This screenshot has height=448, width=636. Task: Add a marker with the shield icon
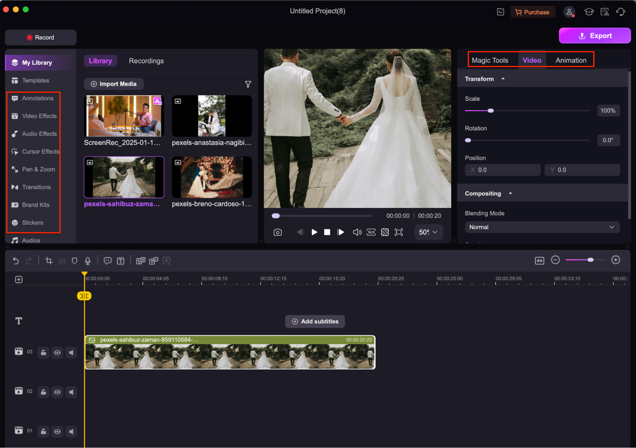[74, 261]
